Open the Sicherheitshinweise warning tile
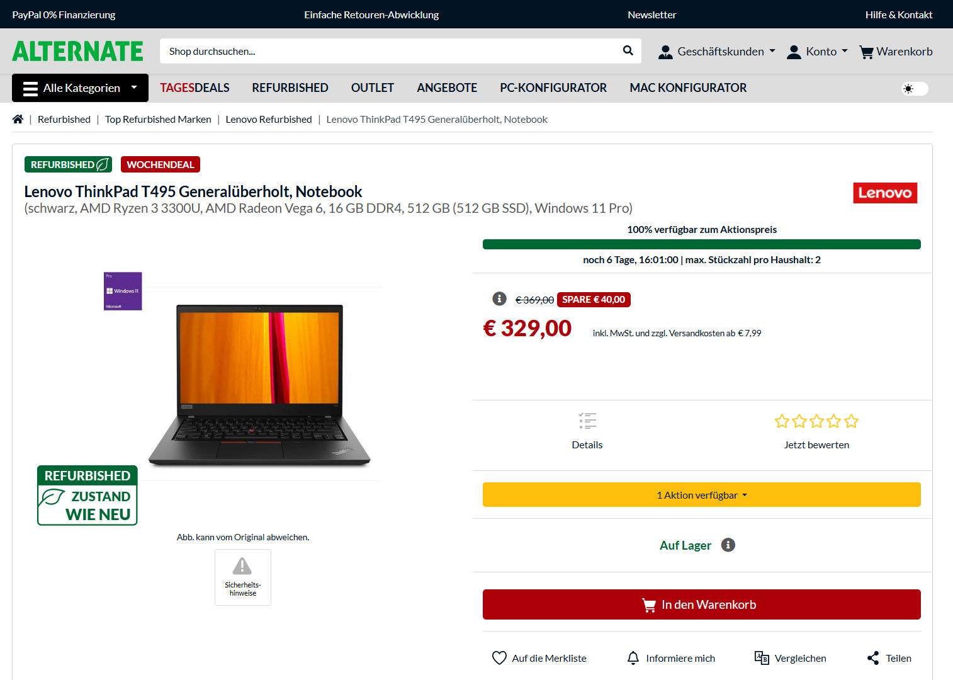The image size is (953, 680). (243, 577)
